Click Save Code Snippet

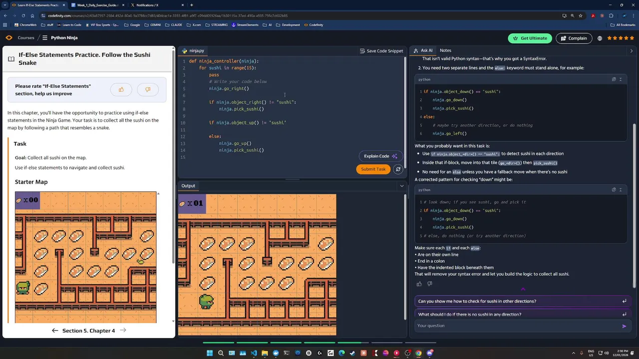381,51
